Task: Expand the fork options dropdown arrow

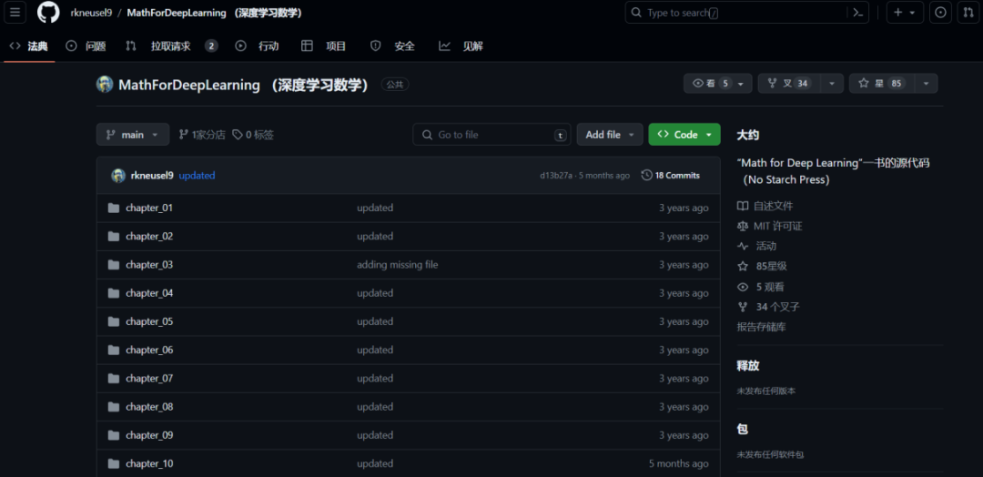Action: point(832,84)
